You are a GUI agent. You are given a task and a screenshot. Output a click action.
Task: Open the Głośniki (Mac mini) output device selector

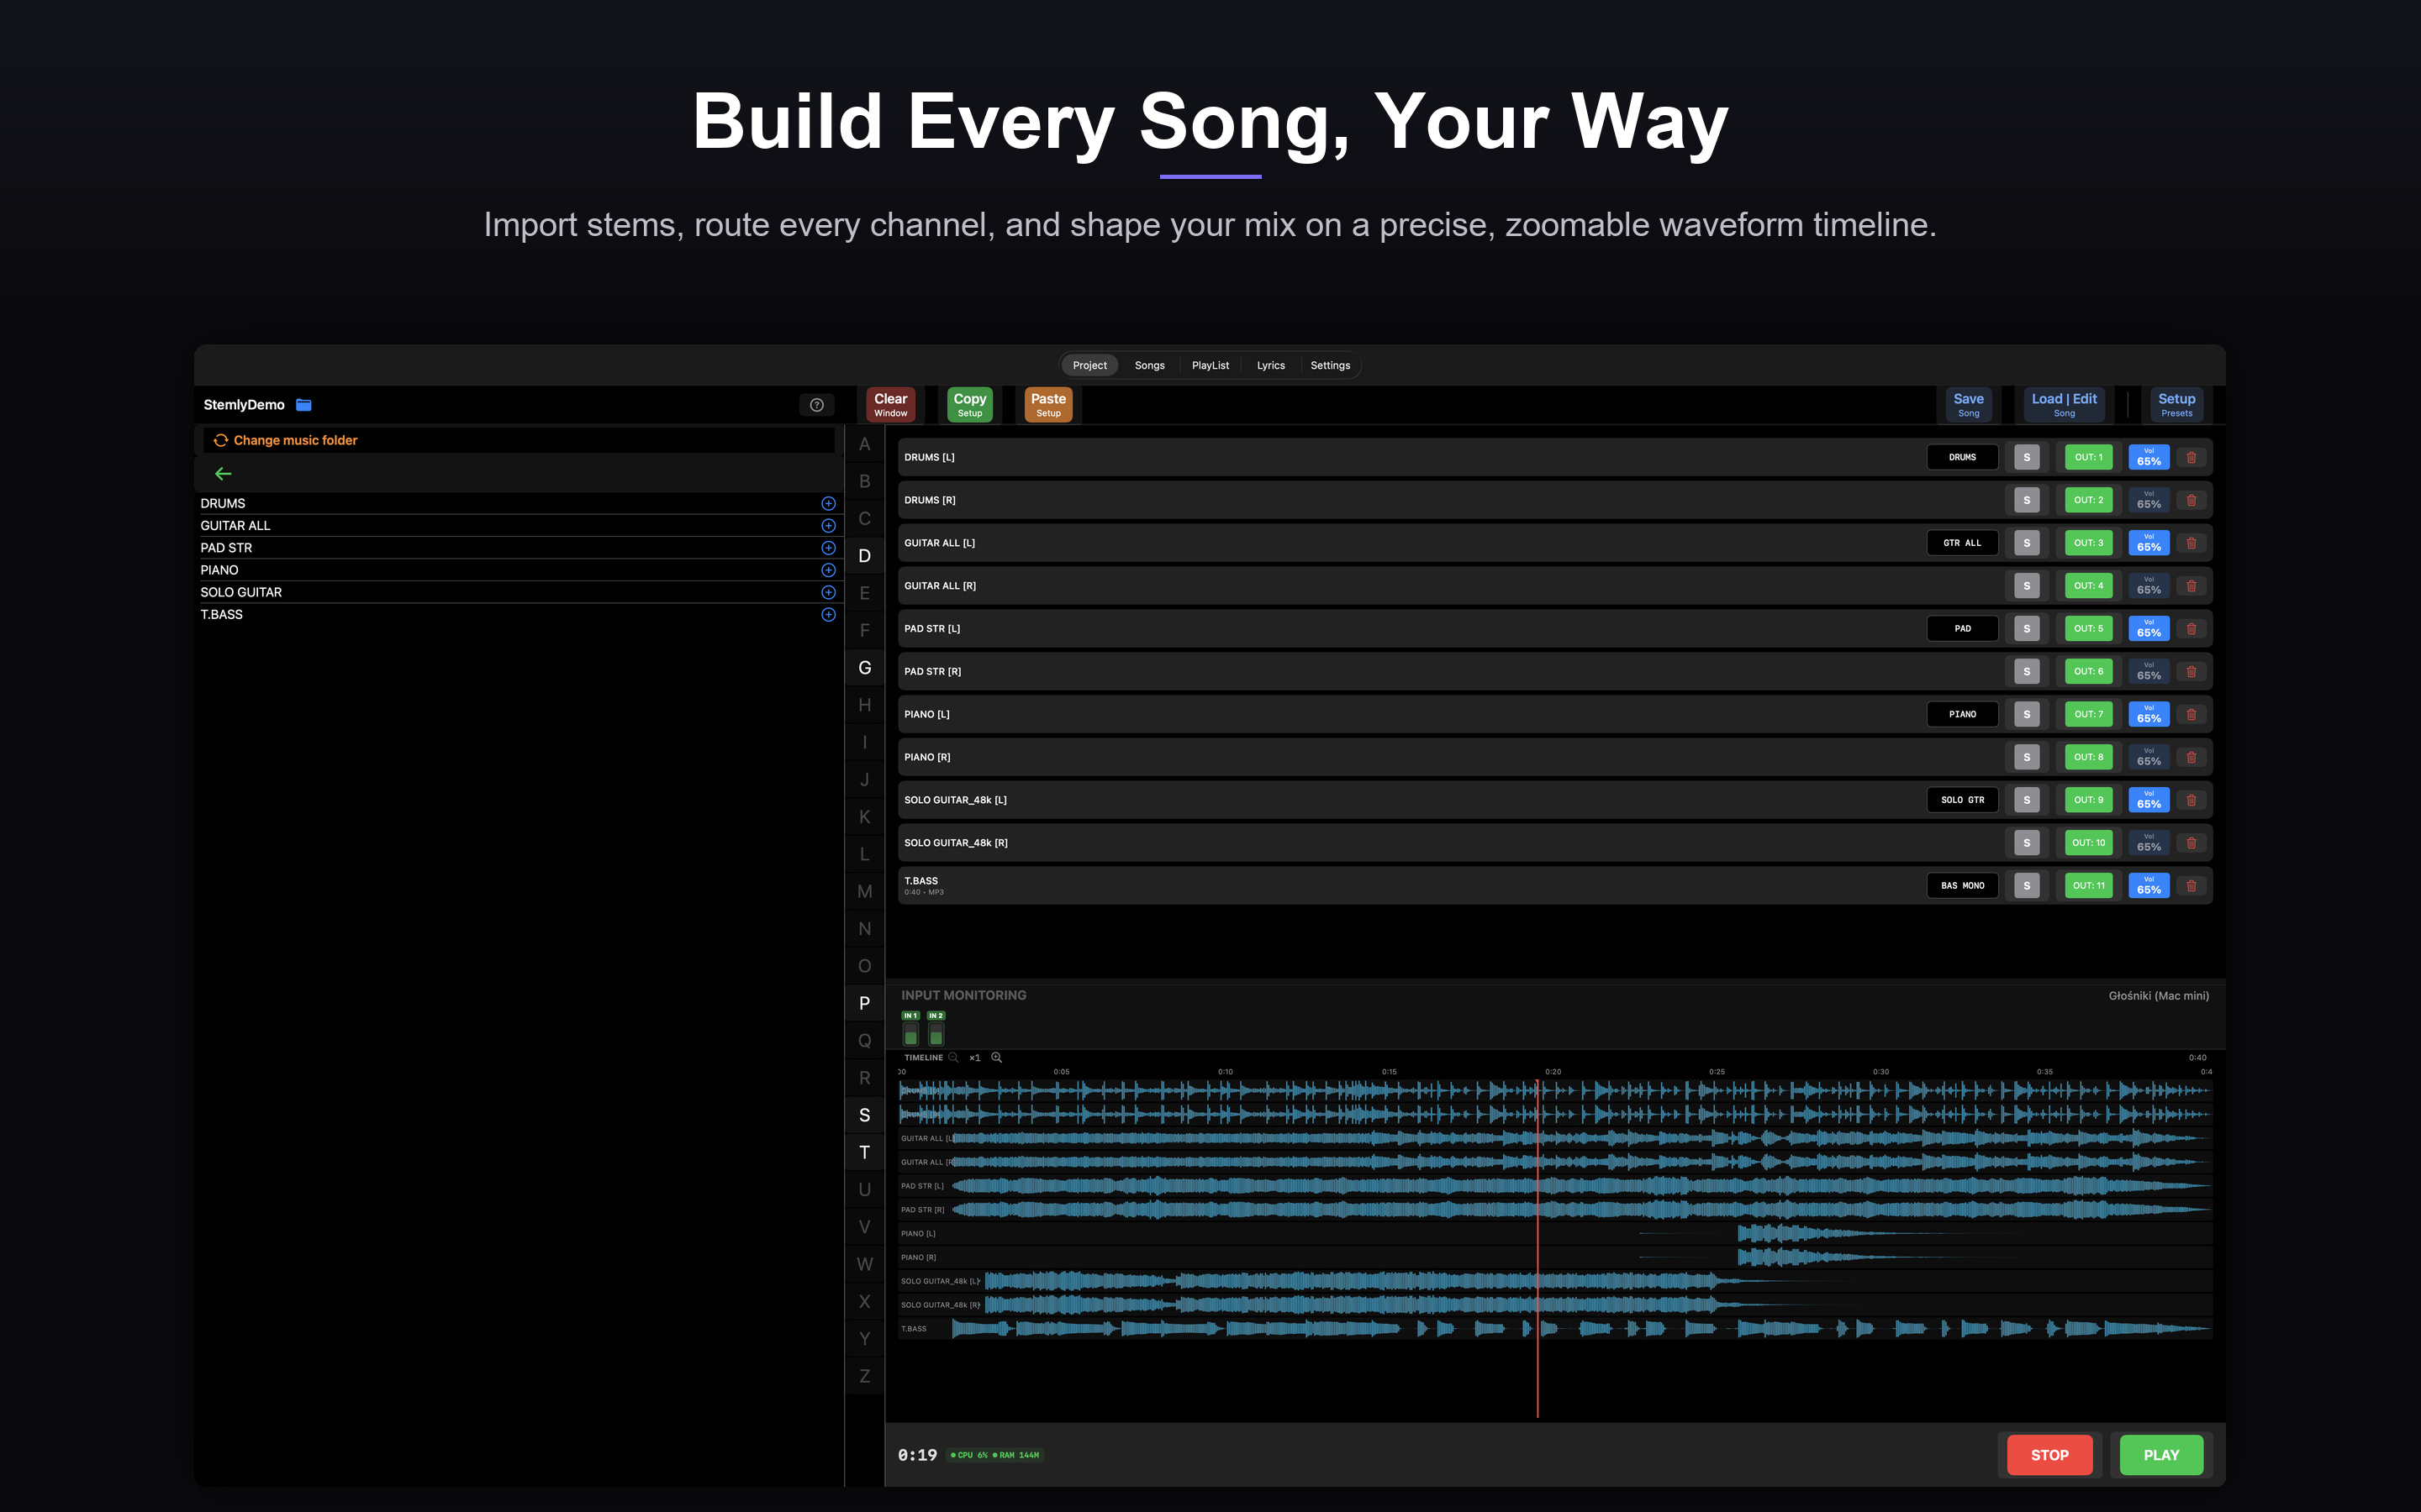tap(2158, 996)
